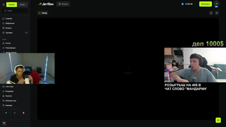
Task: Go to Главная in the sidebar
Action: point(8,19)
